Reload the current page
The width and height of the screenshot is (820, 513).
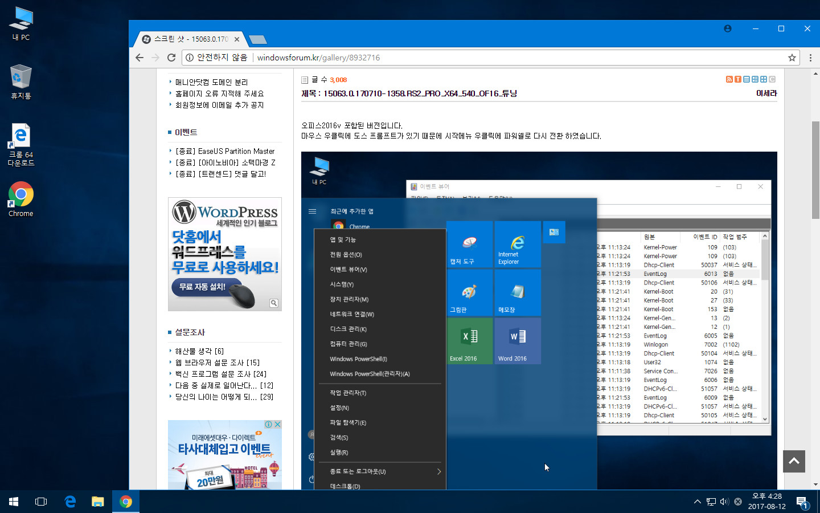(171, 58)
